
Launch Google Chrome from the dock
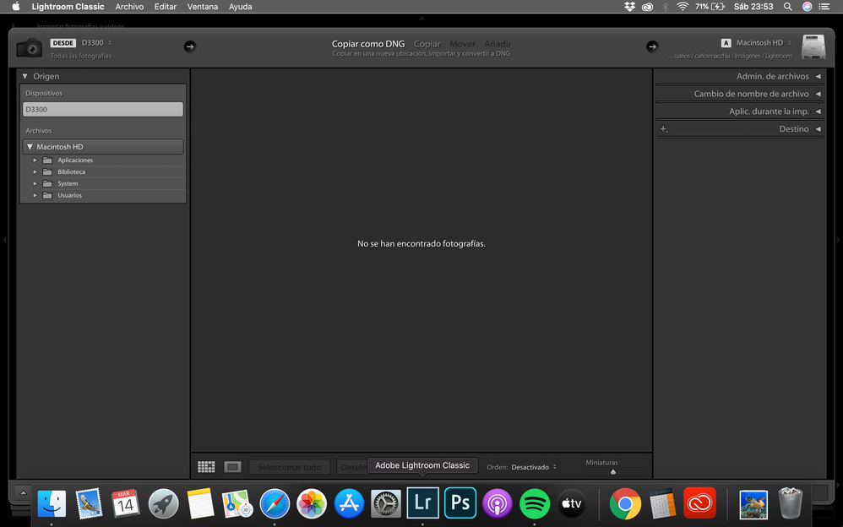click(x=625, y=504)
